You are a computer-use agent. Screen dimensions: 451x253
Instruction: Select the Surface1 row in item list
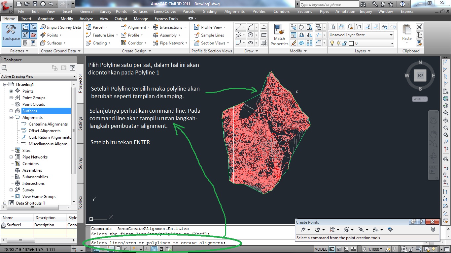(39, 225)
